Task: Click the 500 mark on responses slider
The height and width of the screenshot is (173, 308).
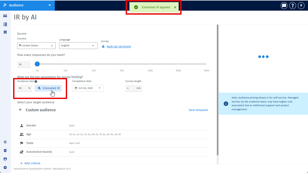Action: click(122, 64)
